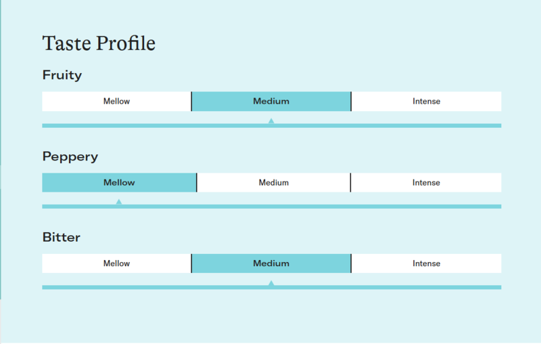The image size is (541, 344).
Task: Click the teal vertical strip at left edge
Action: pyautogui.click(x=1, y=135)
